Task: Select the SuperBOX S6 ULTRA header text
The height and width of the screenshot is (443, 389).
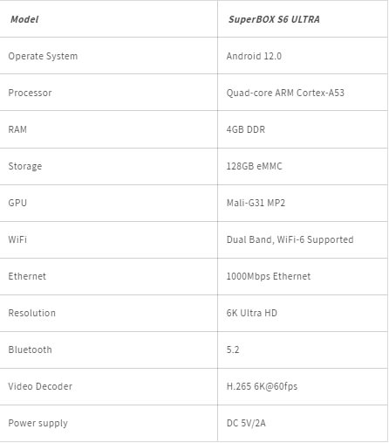Action: tap(274, 19)
